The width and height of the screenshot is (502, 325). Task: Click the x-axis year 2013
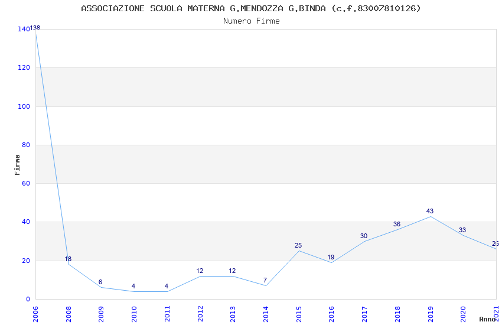[x=233, y=314]
